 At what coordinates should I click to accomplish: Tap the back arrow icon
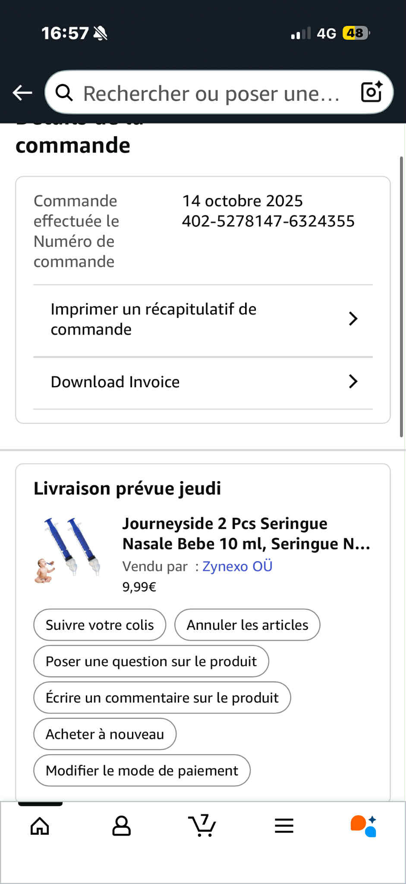point(22,93)
